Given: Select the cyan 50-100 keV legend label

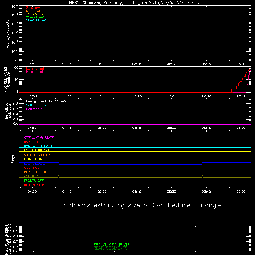Looking at the screenshot, I should tap(36, 20).
